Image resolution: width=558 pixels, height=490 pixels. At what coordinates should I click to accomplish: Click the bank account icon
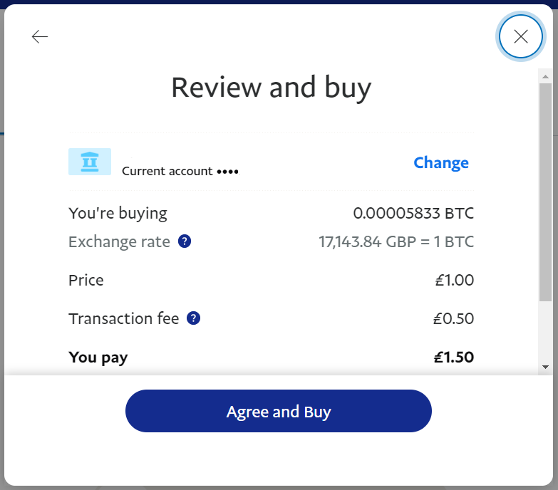click(90, 162)
